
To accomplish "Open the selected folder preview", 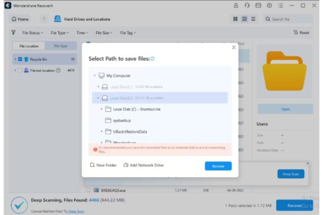I will (285, 109).
